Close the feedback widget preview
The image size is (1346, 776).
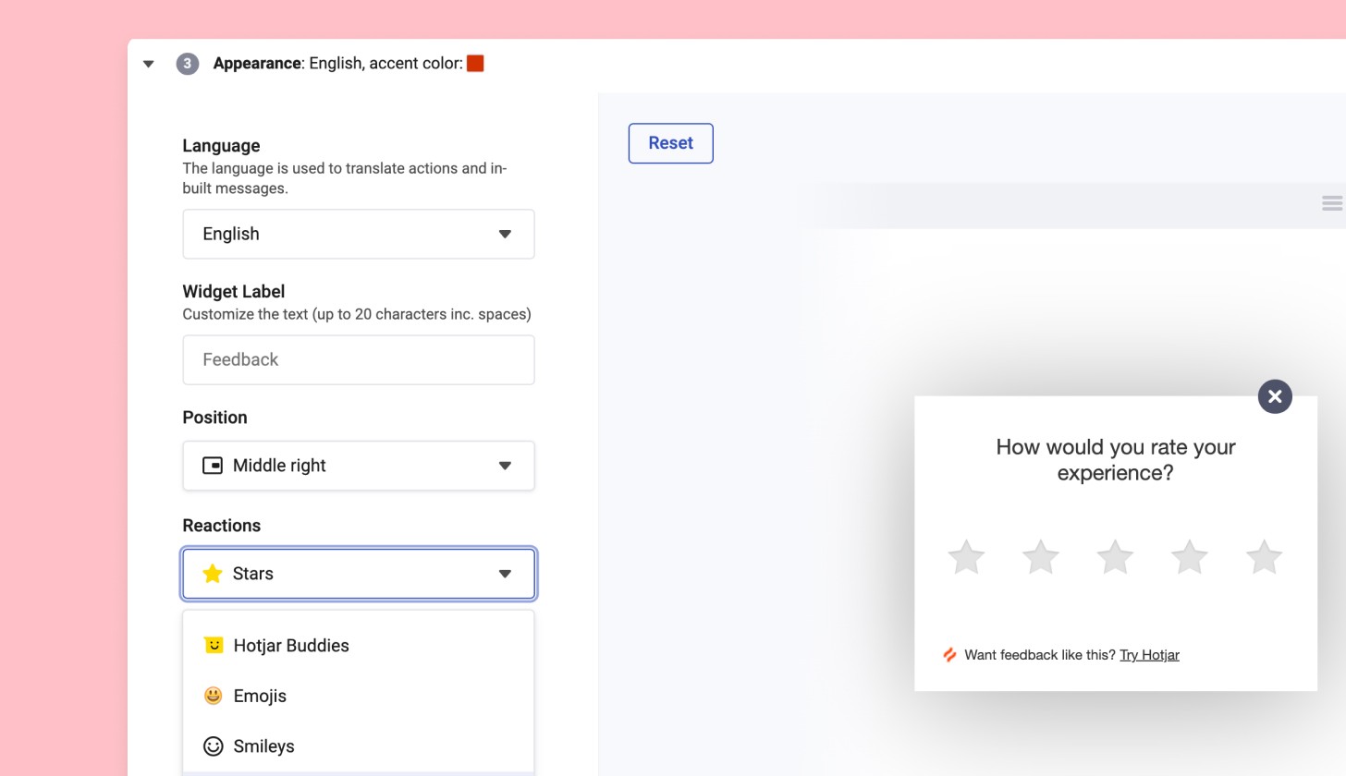(x=1275, y=396)
